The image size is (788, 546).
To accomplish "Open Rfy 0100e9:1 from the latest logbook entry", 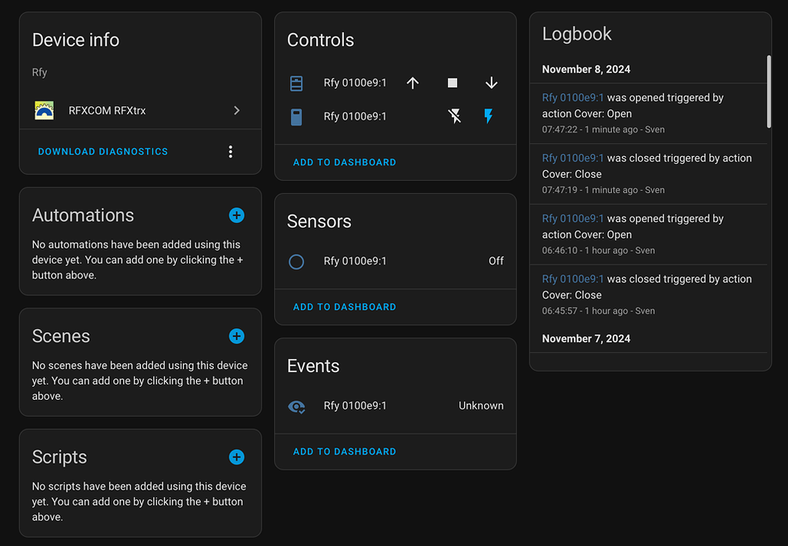I will tap(574, 98).
